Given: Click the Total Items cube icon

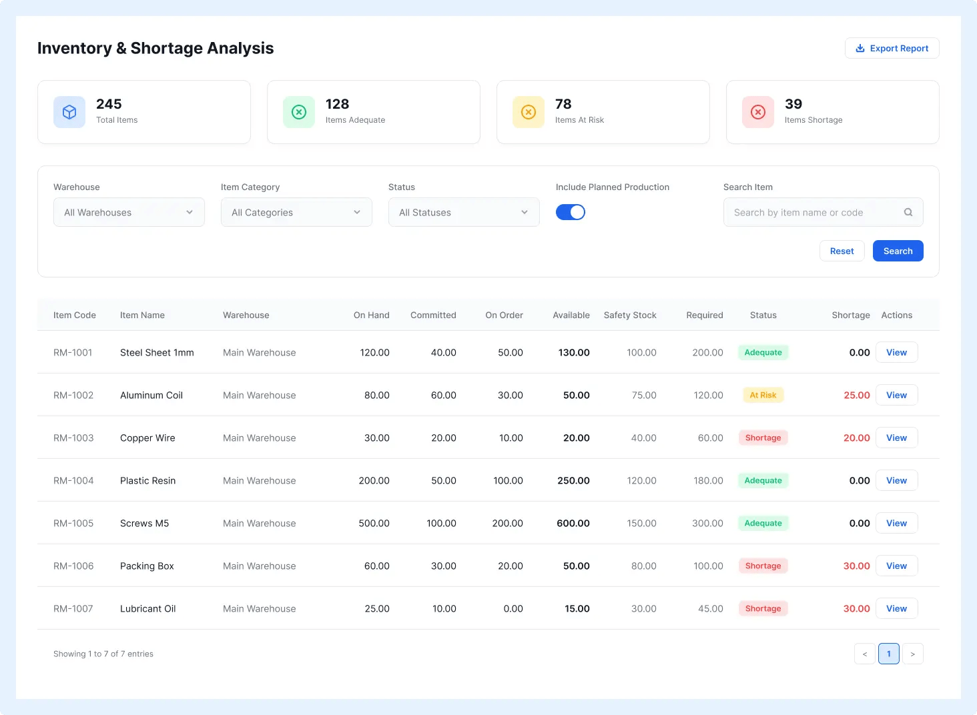Looking at the screenshot, I should tap(69, 112).
